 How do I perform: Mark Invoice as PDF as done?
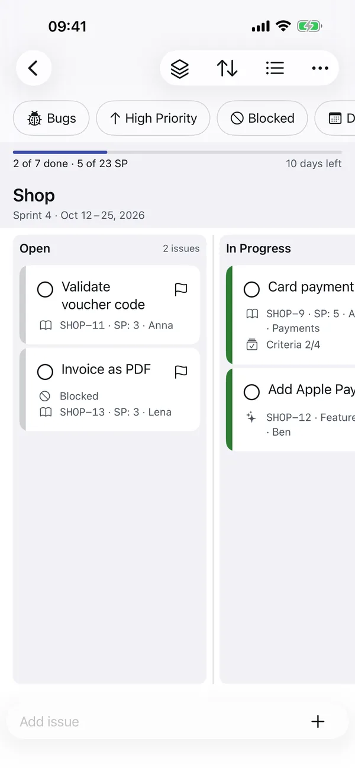(x=45, y=372)
